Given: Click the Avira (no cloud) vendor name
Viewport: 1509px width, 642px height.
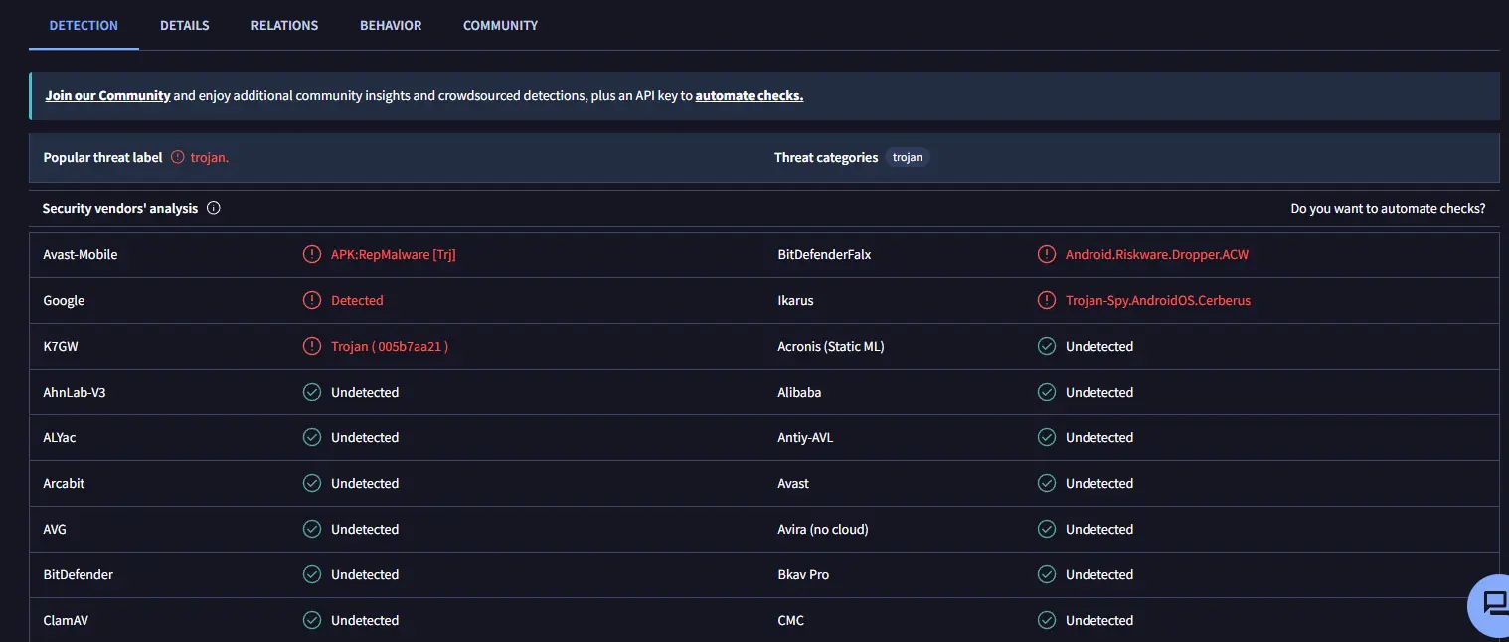Looking at the screenshot, I should [823, 529].
